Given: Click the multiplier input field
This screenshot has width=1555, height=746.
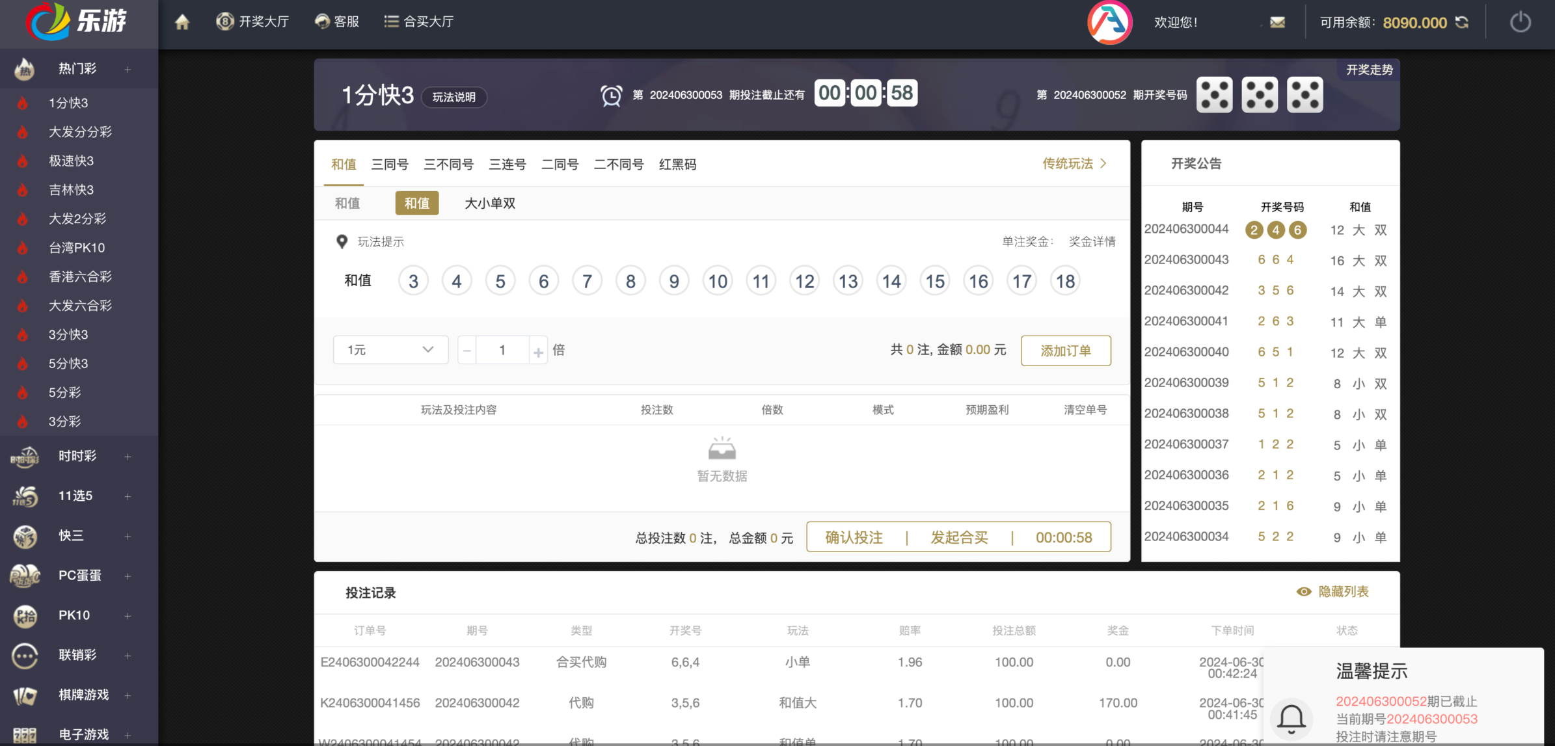Looking at the screenshot, I should point(502,351).
